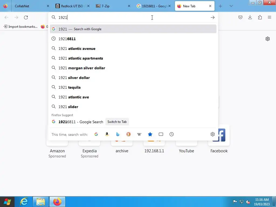Choose suggestion 1921 silver dollar

click(133, 78)
